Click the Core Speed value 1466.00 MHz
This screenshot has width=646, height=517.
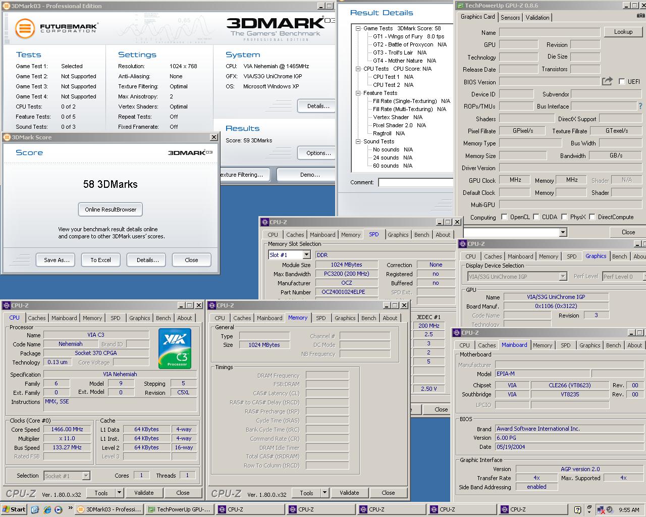click(x=68, y=429)
